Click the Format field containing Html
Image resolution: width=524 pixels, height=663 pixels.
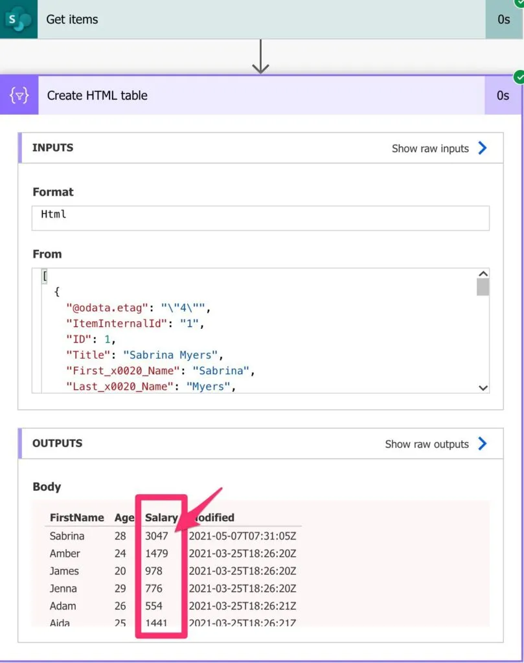point(260,218)
